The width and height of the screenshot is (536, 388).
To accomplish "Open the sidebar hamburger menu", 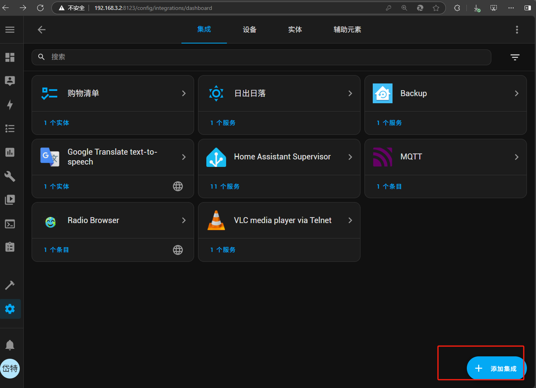I will coord(10,30).
